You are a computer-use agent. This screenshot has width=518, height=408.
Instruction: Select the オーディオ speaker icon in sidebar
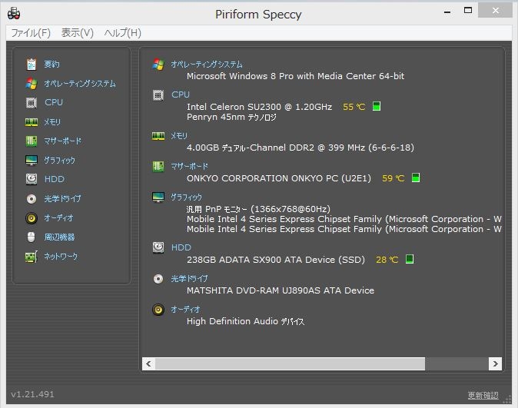[x=31, y=218]
